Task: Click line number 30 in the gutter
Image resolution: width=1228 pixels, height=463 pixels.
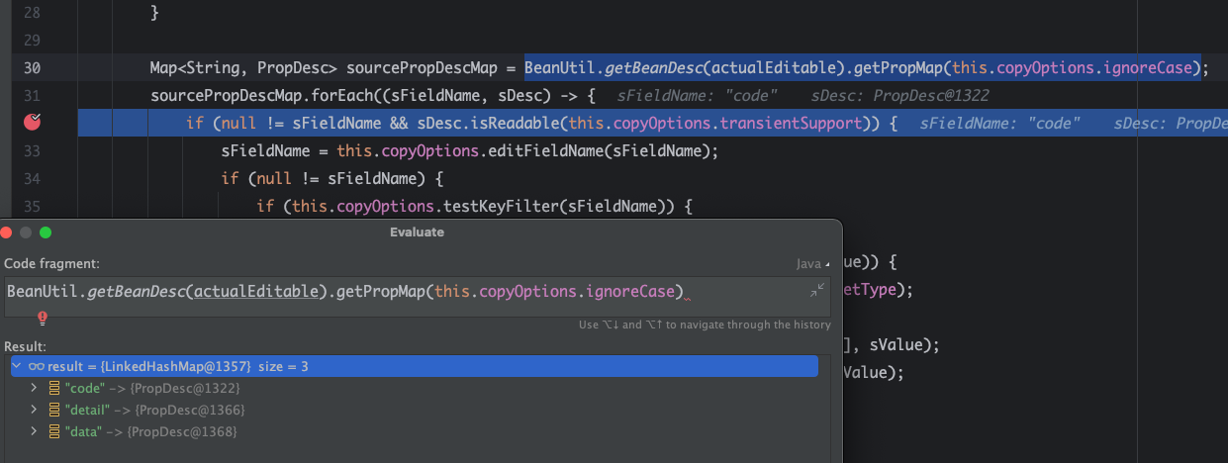Action: pos(32,68)
